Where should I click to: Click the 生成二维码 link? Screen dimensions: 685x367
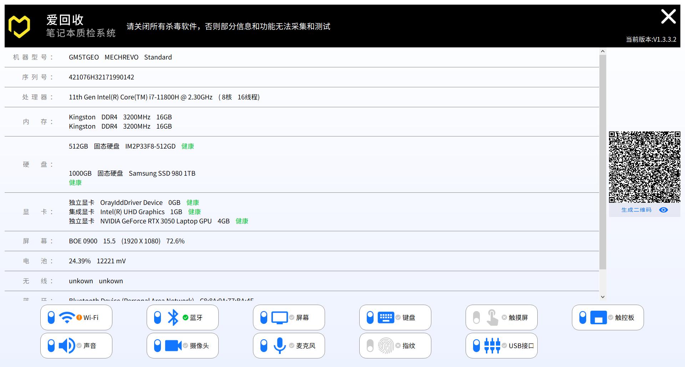(636, 210)
